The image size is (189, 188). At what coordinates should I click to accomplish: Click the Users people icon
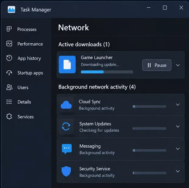point(9,87)
